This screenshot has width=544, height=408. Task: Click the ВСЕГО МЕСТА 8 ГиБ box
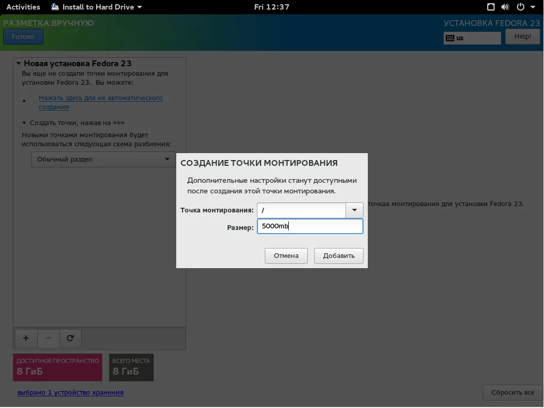click(131, 367)
